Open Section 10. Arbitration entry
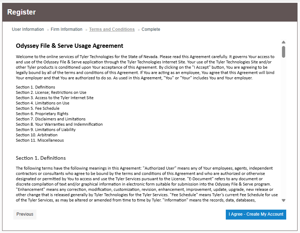The width and height of the screenshot is (300, 233). tap(36, 135)
